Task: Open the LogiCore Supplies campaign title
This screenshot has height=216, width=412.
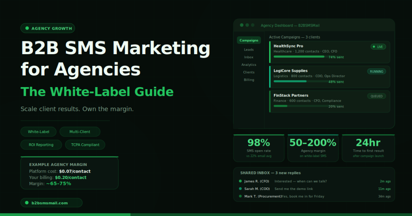Action: click(290, 71)
